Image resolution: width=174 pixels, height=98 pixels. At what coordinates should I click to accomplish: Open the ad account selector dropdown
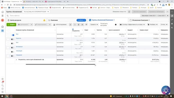[x=36, y=12]
